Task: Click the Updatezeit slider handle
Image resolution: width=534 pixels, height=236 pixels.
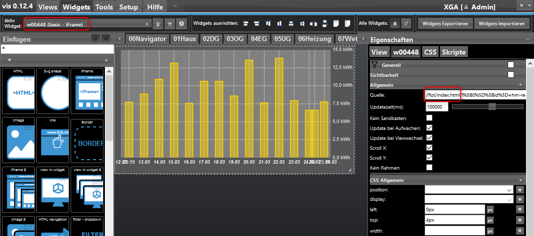Action: 492,107
